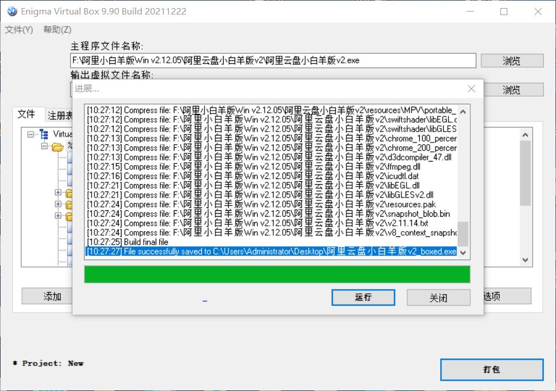Click the third subfolder icon in the file tree
The height and width of the screenshot is (391, 556).
69,215
